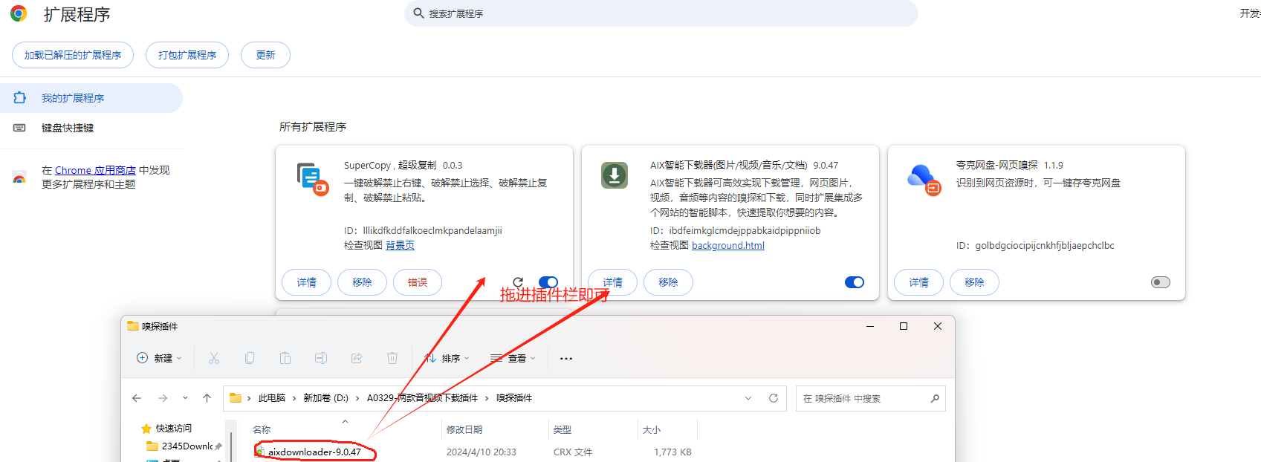Image resolution: width=1261 pixels, height=462 pixels.
Task: Click the Paste icon in Explorer toolbar
Action: [x=285, y=358]
